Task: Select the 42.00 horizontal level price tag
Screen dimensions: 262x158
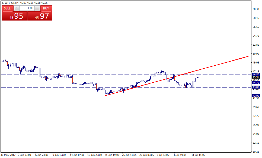Action: 256,96
